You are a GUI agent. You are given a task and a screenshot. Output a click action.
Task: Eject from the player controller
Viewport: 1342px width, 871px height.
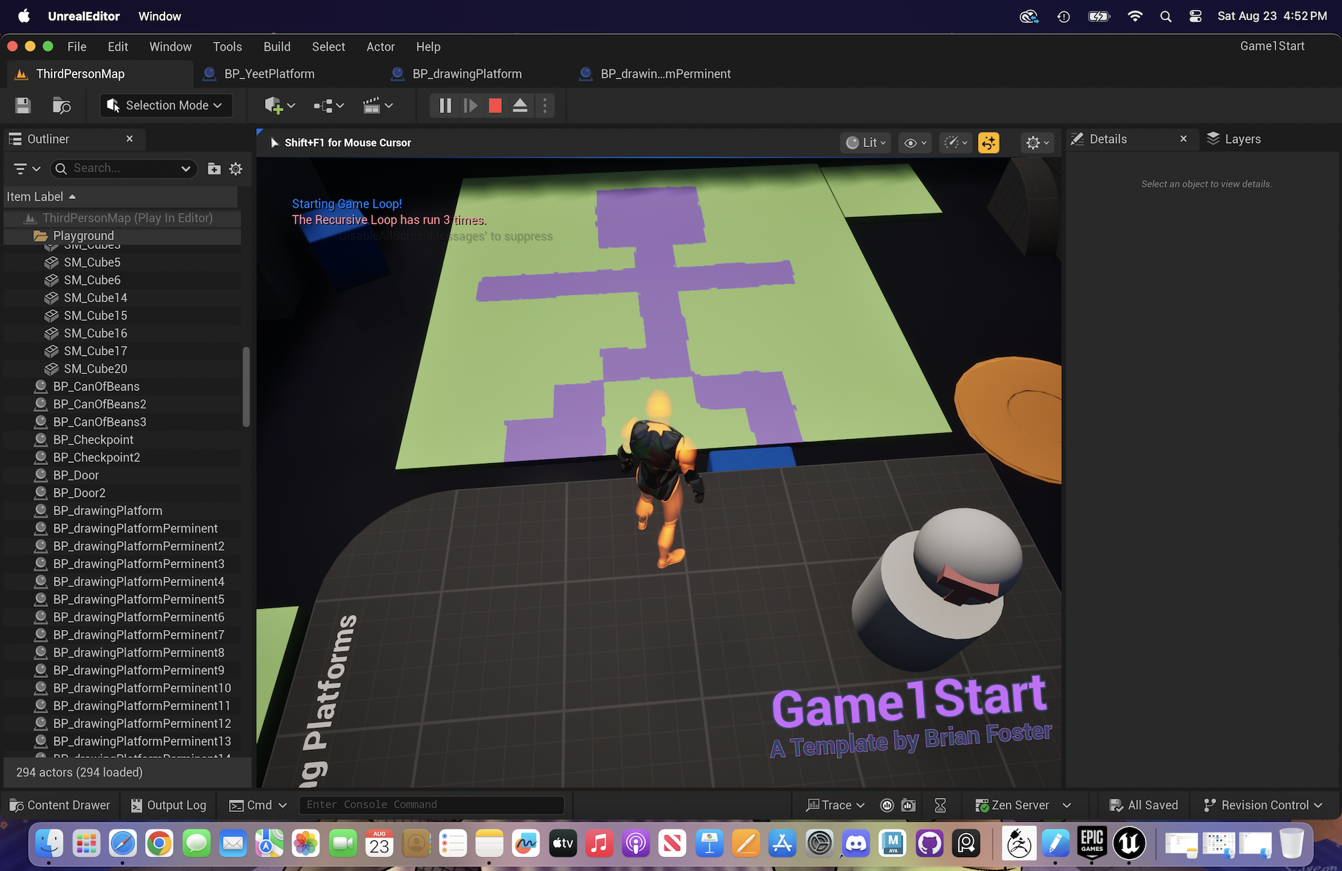tap(521, 105)
